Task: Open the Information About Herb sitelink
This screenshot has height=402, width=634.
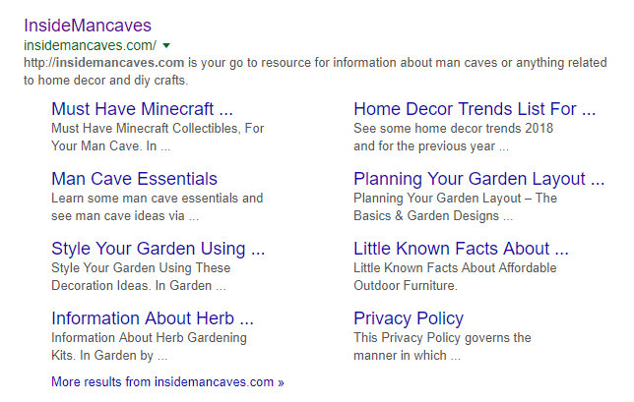Action: point(153,318)
